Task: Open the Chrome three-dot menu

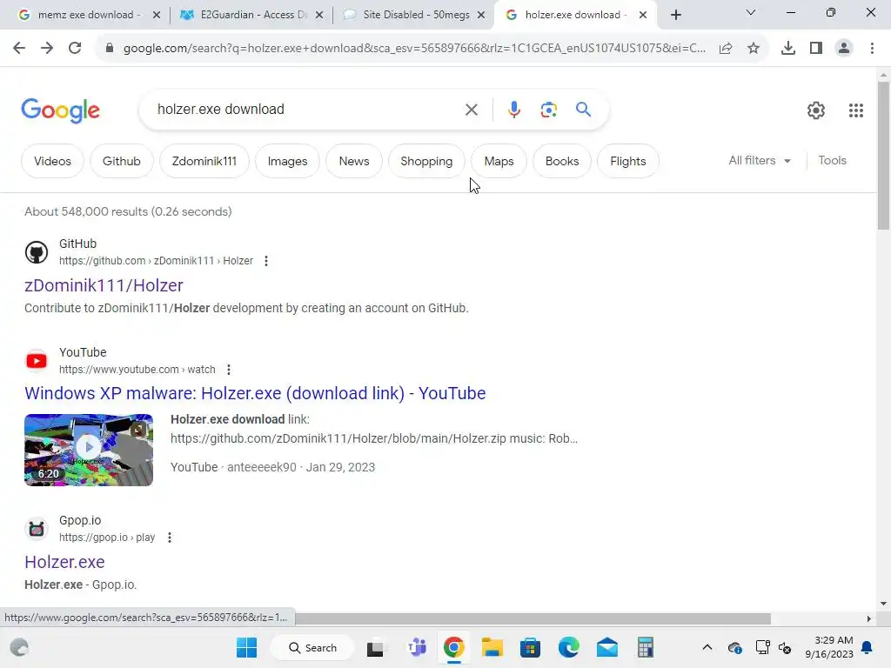Action: click(872, 49)
